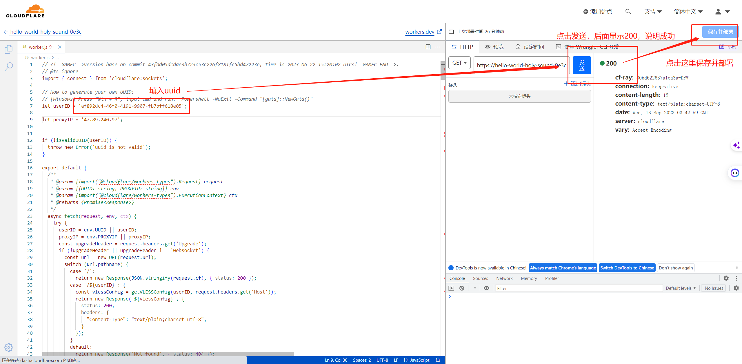Open the search magnifier in top bar
The height and width of the screenshot is (364, 742).
pyautogui.click(x=628, y=12)
